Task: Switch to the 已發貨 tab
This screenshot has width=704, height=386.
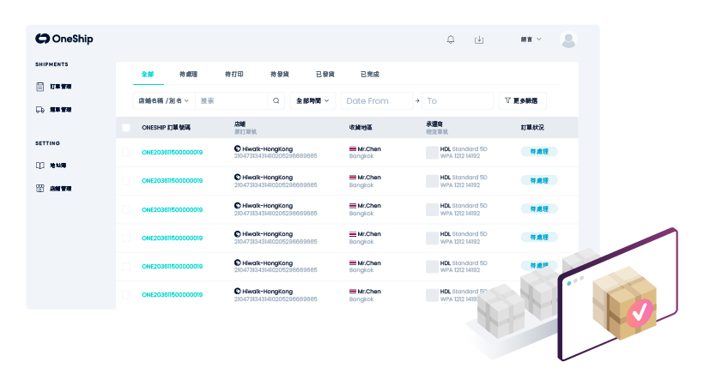Action: point(325,74)
